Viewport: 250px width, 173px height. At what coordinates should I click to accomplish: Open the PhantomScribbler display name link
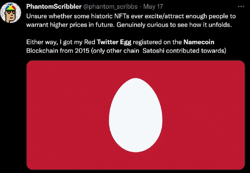coord(54,7)
